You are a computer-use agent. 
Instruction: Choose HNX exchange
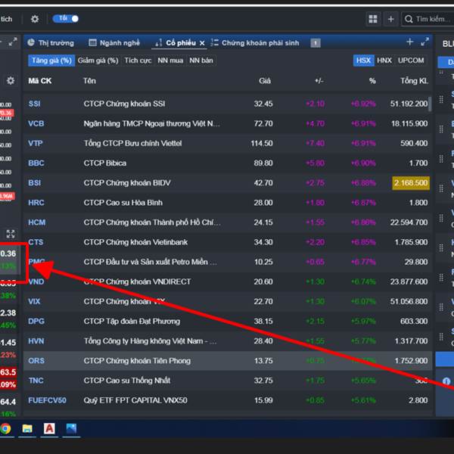tap(384, 61)
